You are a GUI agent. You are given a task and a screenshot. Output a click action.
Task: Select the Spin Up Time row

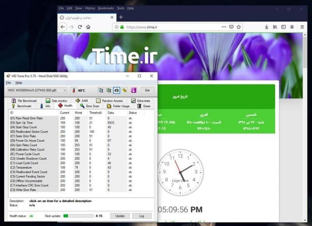[76, 123]
